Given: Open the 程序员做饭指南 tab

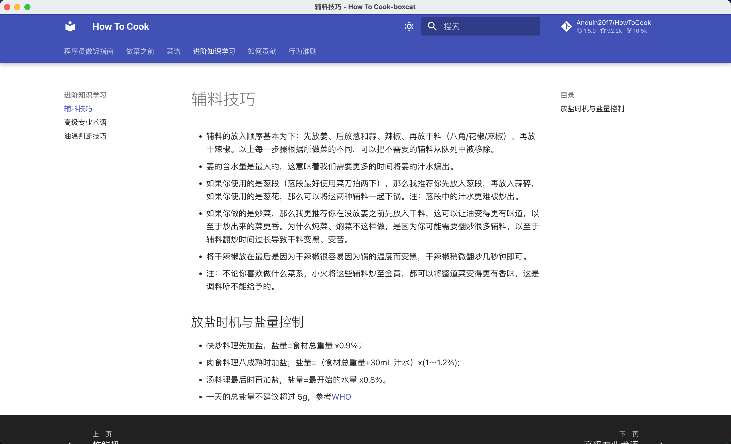Looking at the screenshot, I should click(89, 51).
